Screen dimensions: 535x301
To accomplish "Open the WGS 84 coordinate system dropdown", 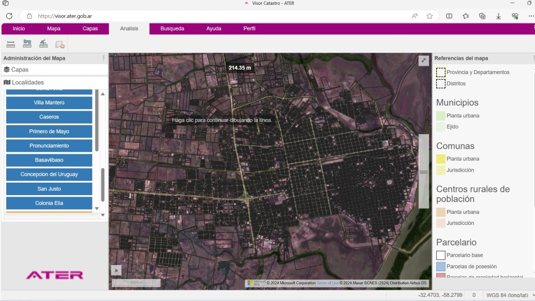I will [x=509, y=295].
